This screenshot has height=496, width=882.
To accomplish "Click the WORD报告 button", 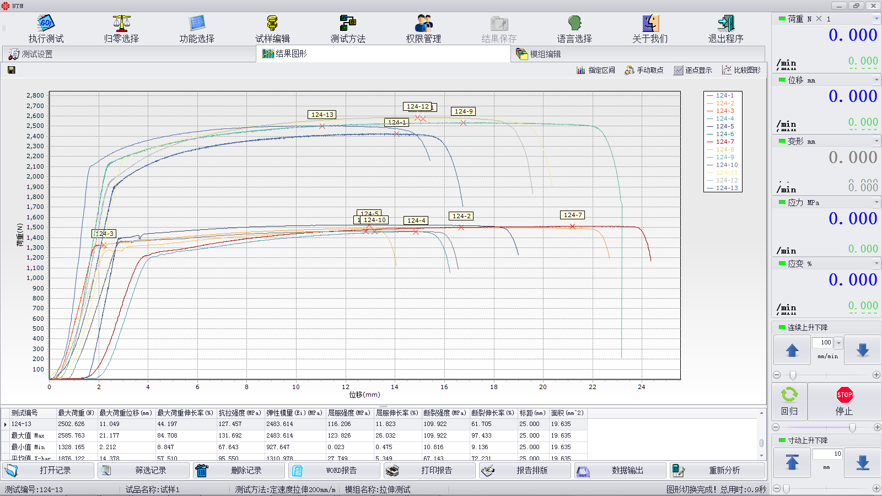I will 334,470.
